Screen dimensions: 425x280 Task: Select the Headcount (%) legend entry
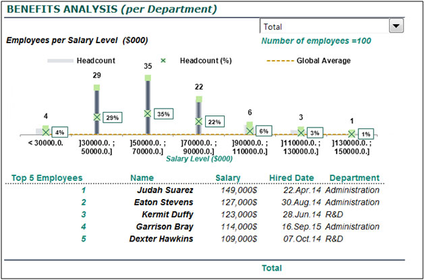pos(196,61)
